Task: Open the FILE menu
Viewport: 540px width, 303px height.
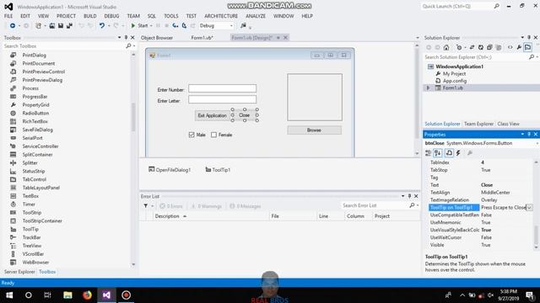Action: [x=8, y=16]
